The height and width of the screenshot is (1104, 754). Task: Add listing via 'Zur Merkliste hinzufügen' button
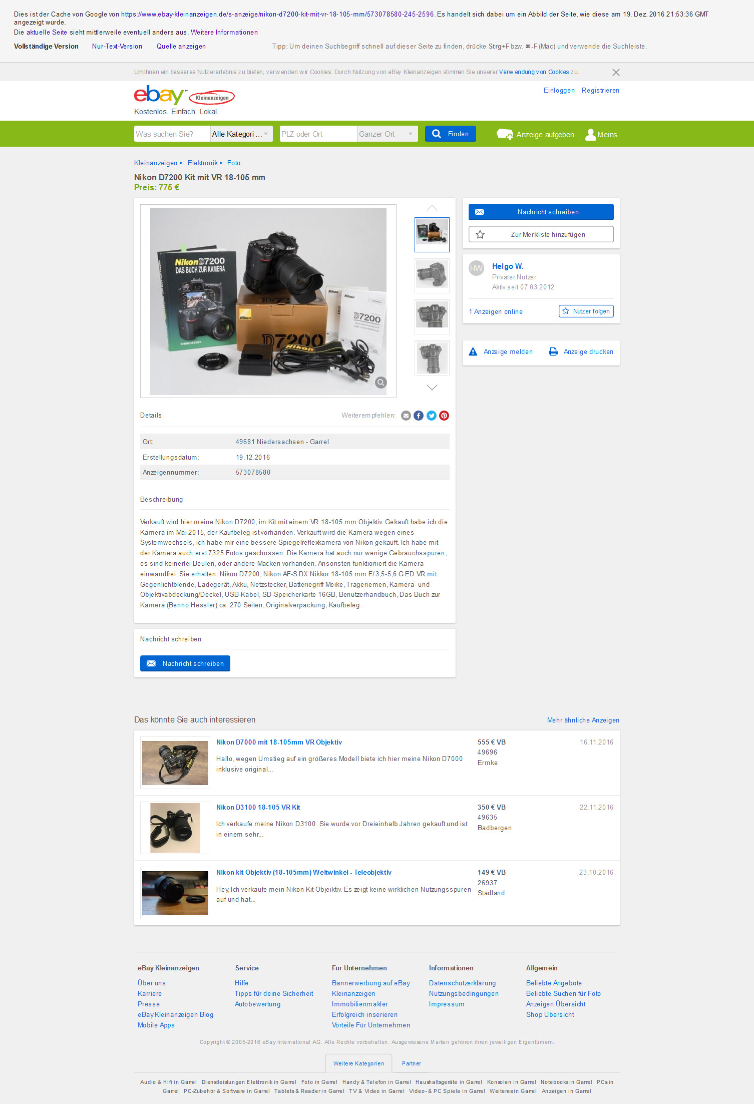pyautogui.click(x=541, y=234)
